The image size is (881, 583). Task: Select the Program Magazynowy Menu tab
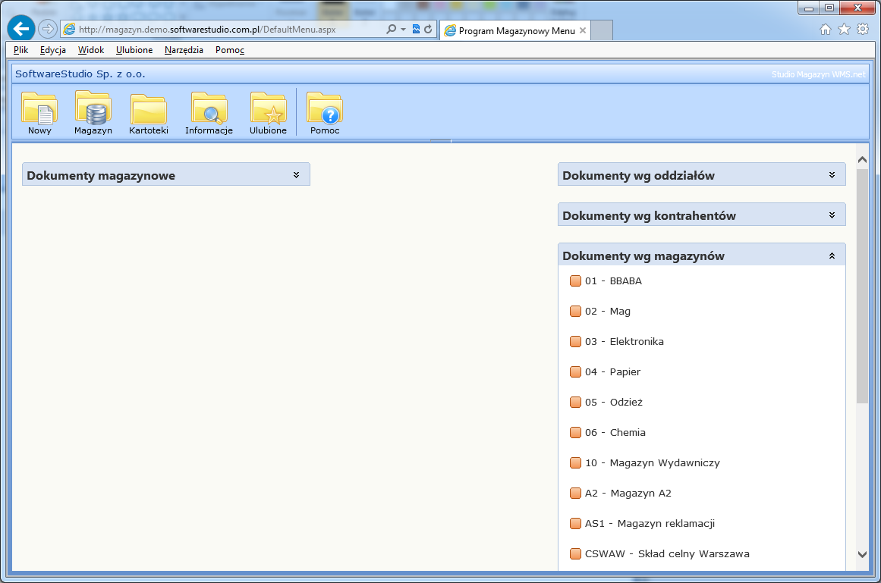pos(516,30)
